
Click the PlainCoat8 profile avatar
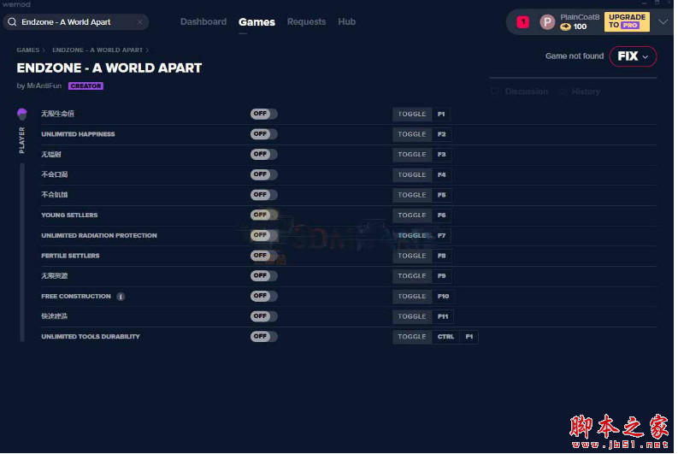pos(547,22)
